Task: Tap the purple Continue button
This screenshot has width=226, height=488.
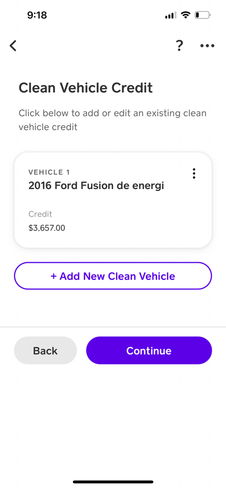Action: 149,350
